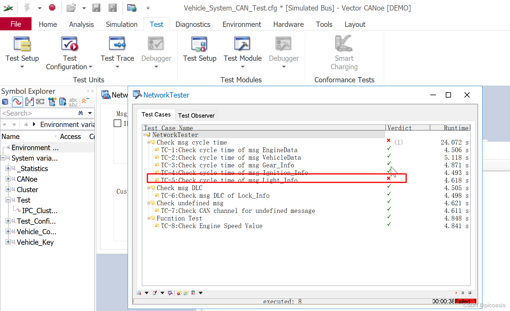Image resolution: width=510 pixels, height=311 pixels.
Task: Collapse the Test tree node
Action: pyautogui.click(x=8, y=200)
